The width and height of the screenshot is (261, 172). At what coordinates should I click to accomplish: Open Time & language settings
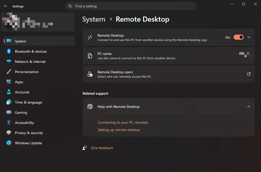(x=39, y=102)
